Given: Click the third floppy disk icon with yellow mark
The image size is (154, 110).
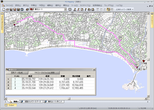Looking at the screenshot, I should point(18,9).
